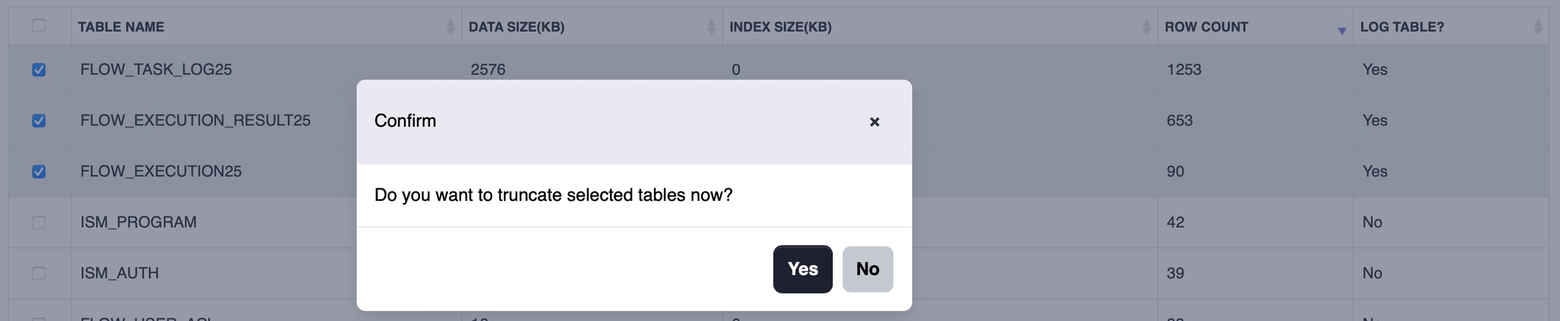Uncheck the FLOW_EXECUTION_RESULT25 row checkbox
Viewport: 1560px width, 321px height.
click(x=39, y=120)
